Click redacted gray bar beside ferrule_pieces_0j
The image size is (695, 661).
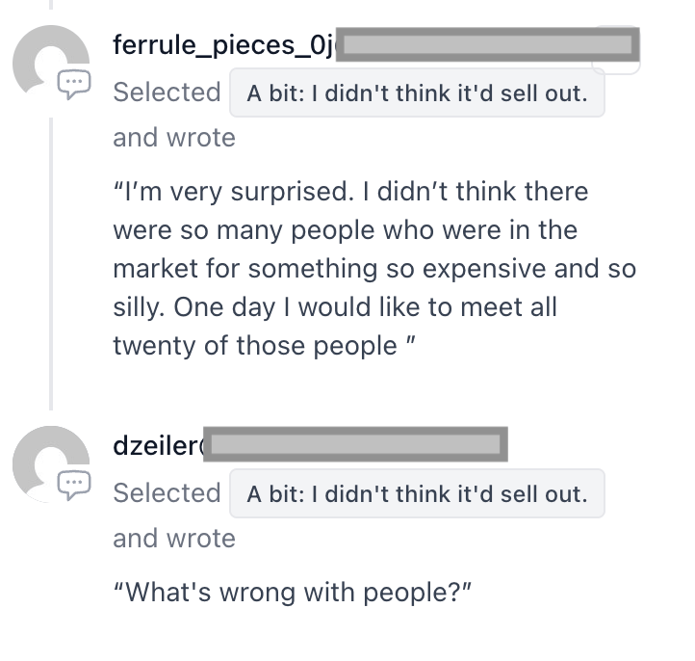[487, 44]
